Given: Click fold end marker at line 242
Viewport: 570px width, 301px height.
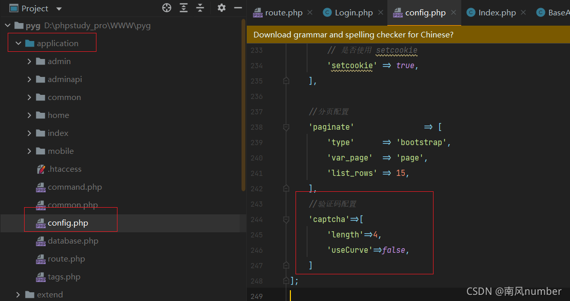Looking at the screenshot, I should (286, 188).
